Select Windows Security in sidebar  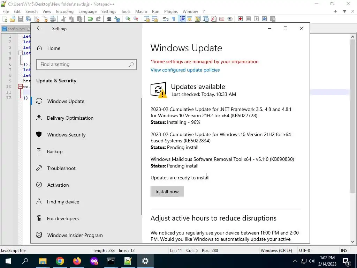click(x=66, y=135)
